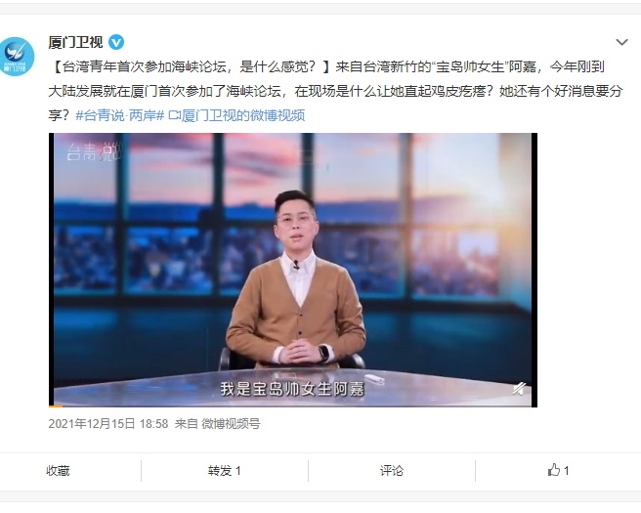Open 厦门卫视的微博视频 link
Screen dimensions: 641x513
243,115
